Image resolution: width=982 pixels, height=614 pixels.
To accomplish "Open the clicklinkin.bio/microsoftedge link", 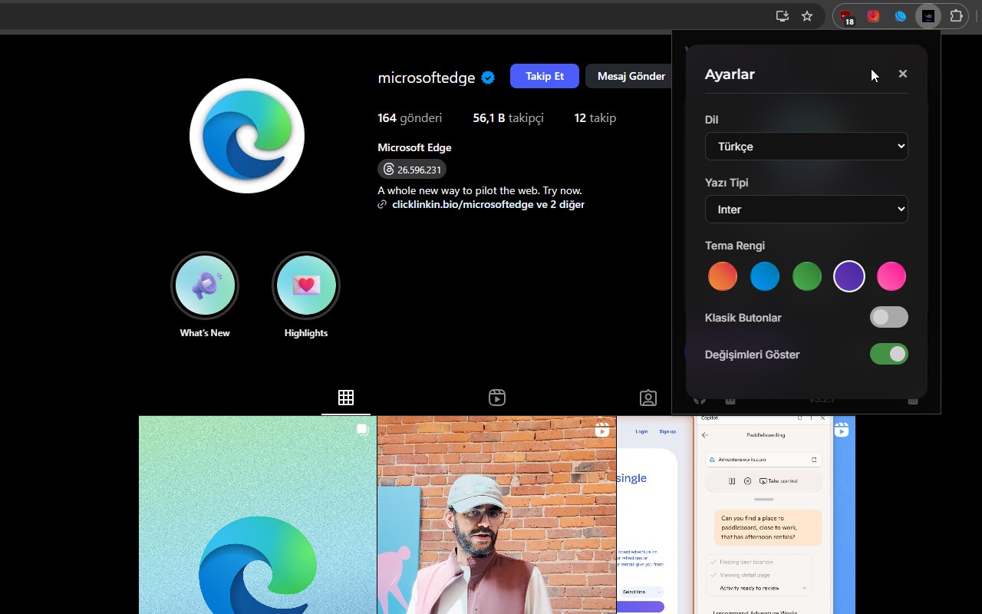I will click(x=488, y=205).
